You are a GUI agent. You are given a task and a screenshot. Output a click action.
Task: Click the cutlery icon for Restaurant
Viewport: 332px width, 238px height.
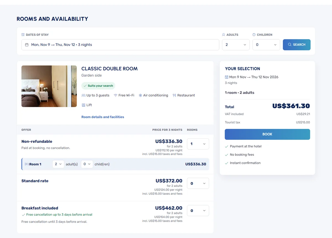pos(174,95)
